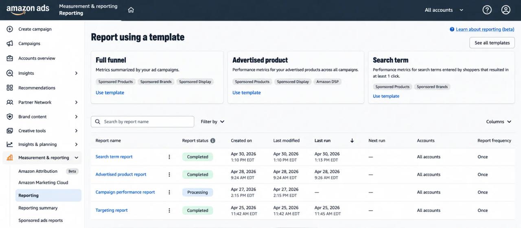521x228 pixels.
Task: Expand the Insights & planning sidebar chevron
Action: [76, 144]
